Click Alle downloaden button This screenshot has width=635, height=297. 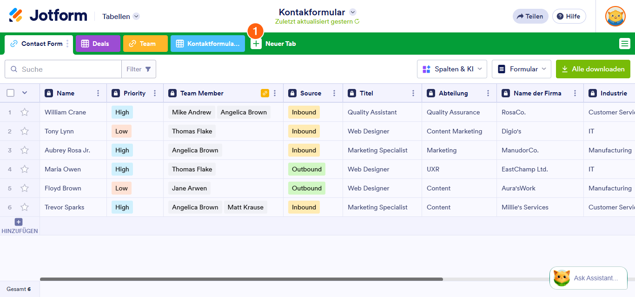click(x=593, y=69)
